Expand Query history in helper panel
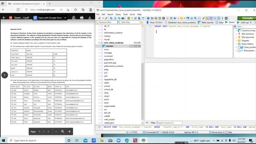 point(236,44)
